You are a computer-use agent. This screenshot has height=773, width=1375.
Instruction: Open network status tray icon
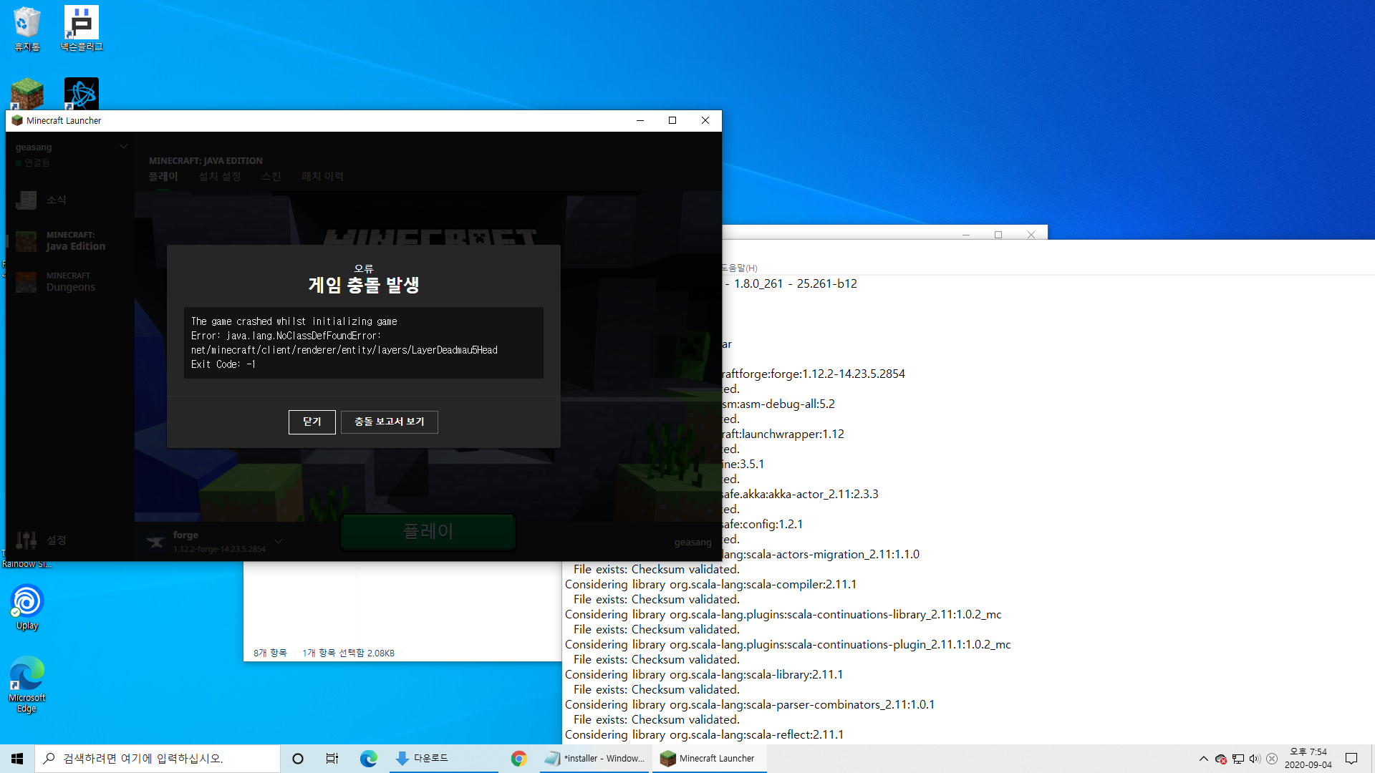(x=1238, y=759)
